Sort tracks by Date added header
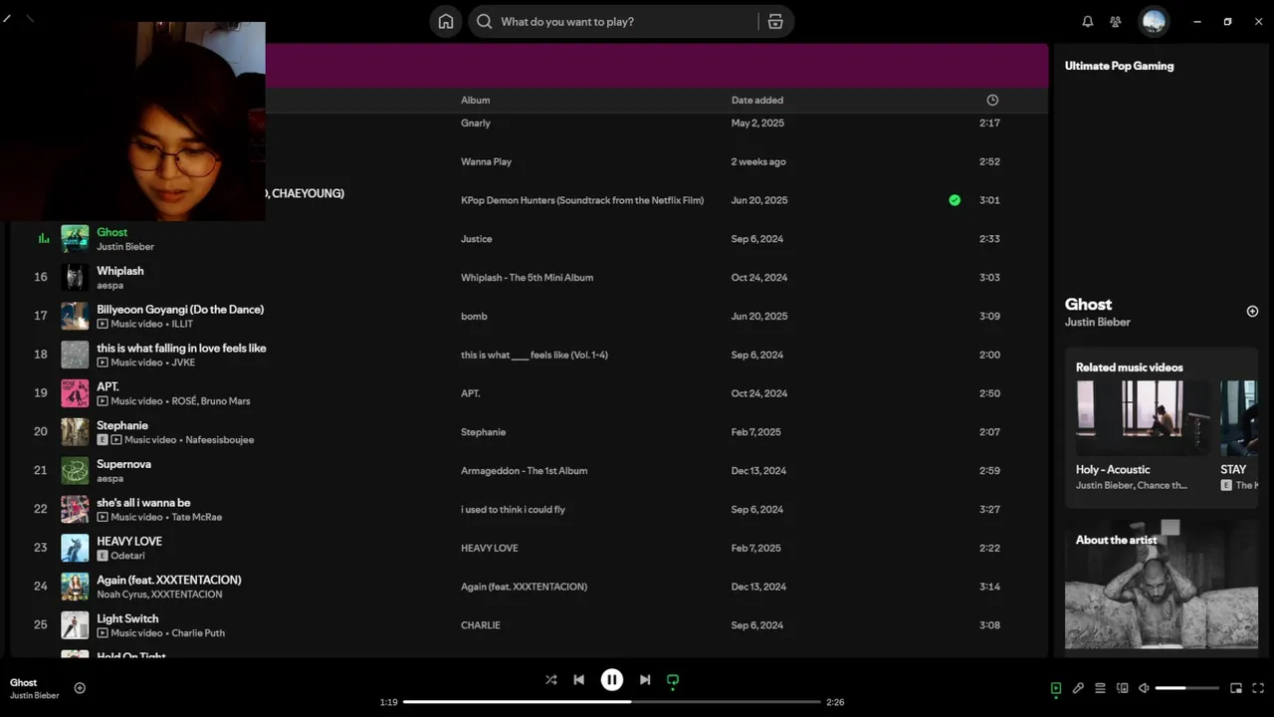Screen dimensions: 1274x717 (757, 100)
